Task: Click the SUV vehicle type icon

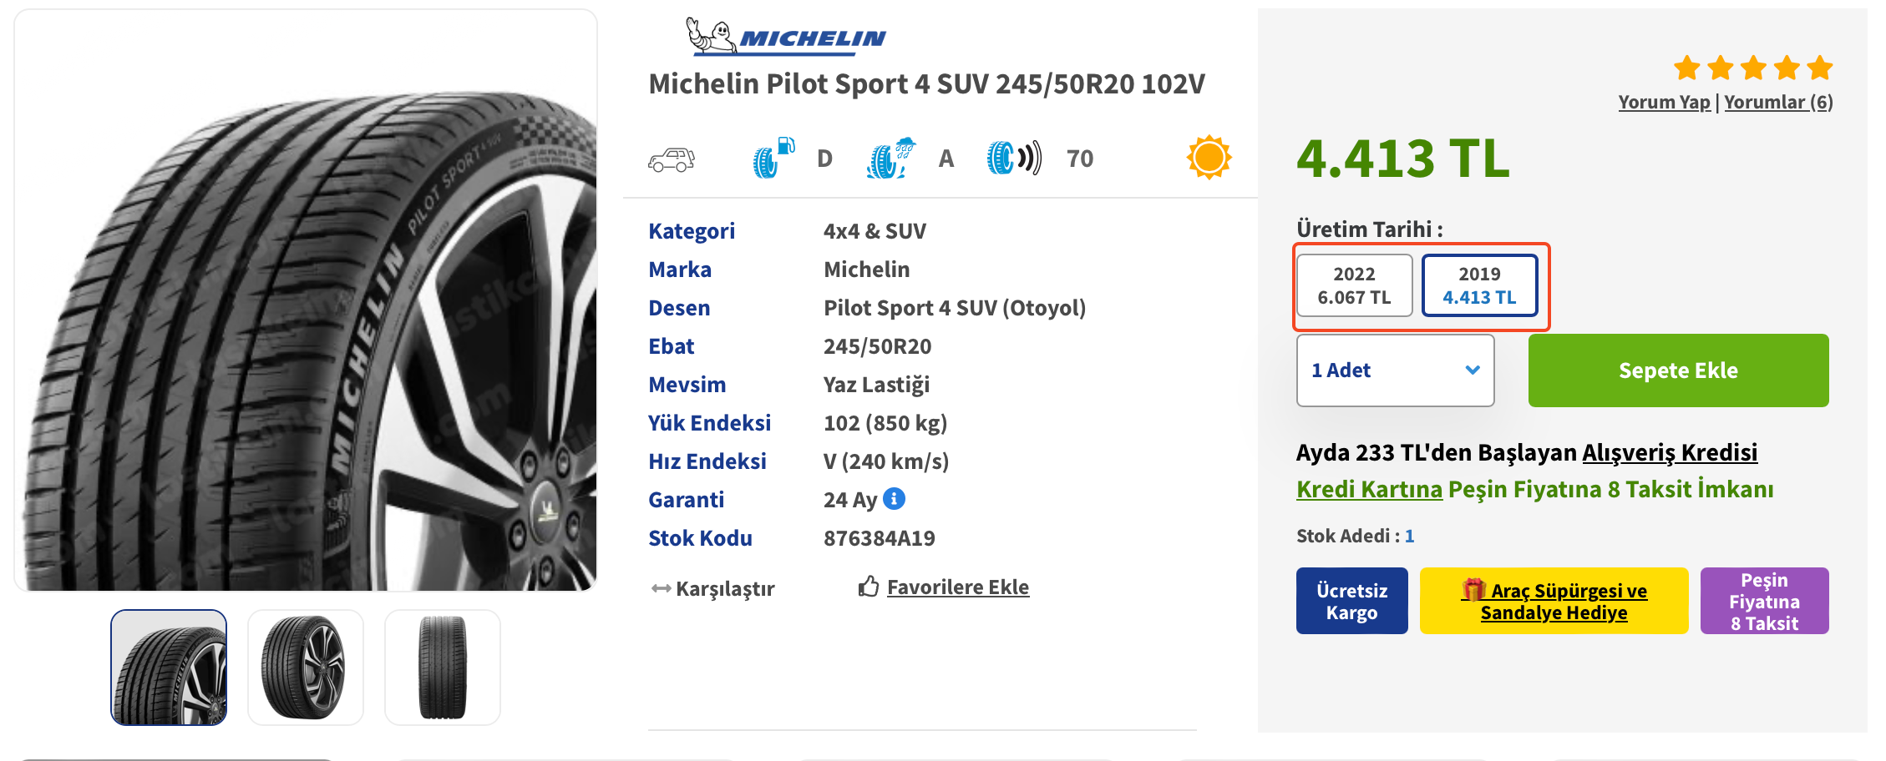Action: pyautogui.click(x=672, y=159)
